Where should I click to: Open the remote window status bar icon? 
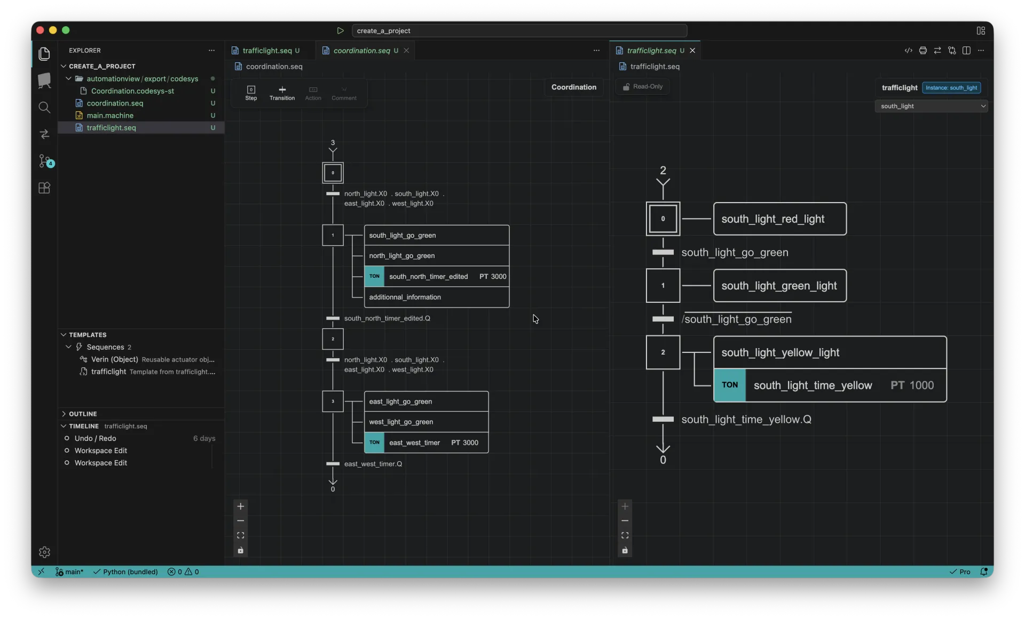pyautogui.click(x=41, y=572)
